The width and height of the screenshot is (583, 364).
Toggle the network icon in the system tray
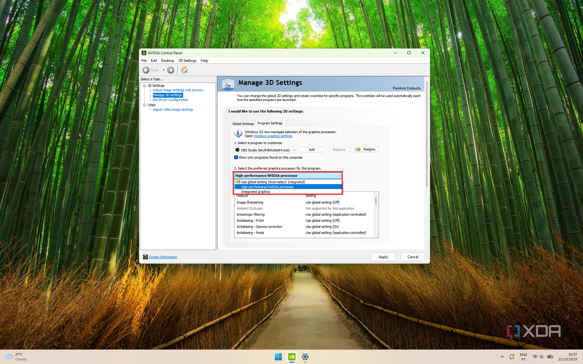(535, 357)
